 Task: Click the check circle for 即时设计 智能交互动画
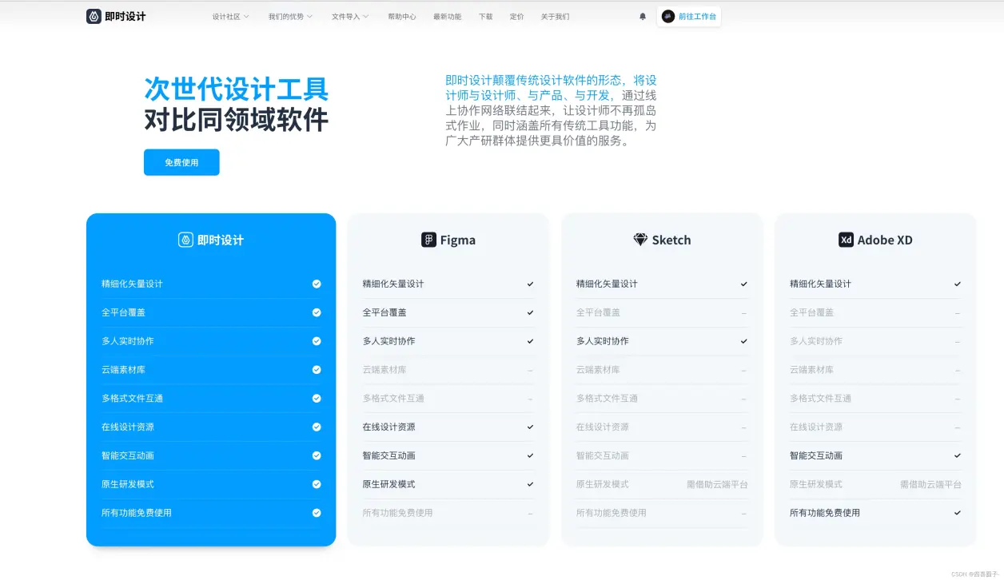[x=317, y=455]
